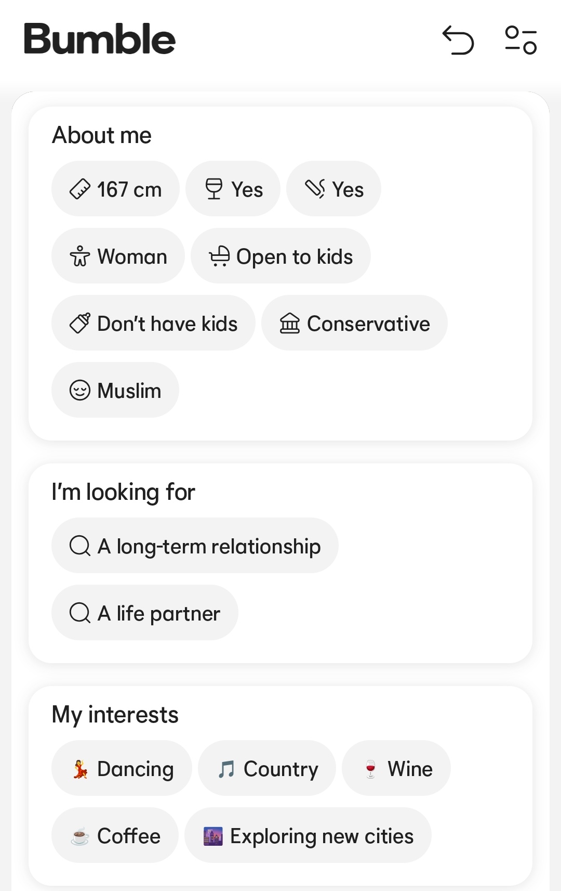
Task: Tap the smiley icon beside Muslim
Action: tap(80, 390)
